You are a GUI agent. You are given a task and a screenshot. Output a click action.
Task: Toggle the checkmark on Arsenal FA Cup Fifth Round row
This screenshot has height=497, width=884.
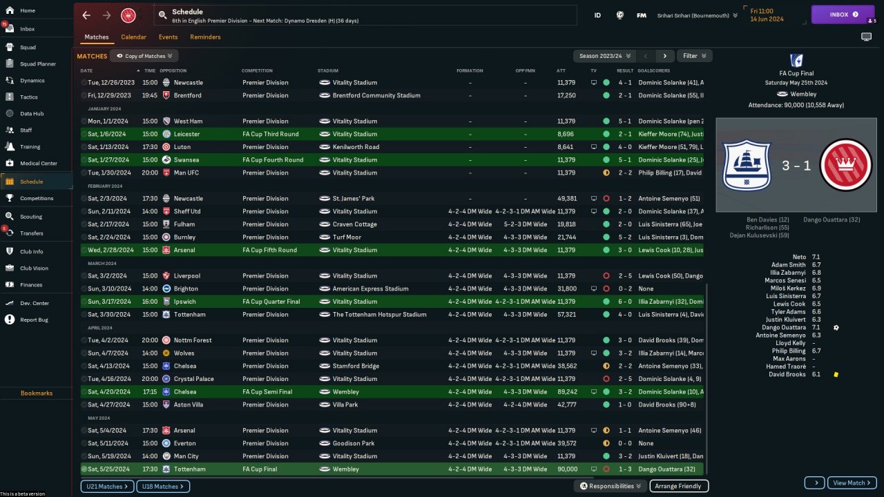point(84,250)
